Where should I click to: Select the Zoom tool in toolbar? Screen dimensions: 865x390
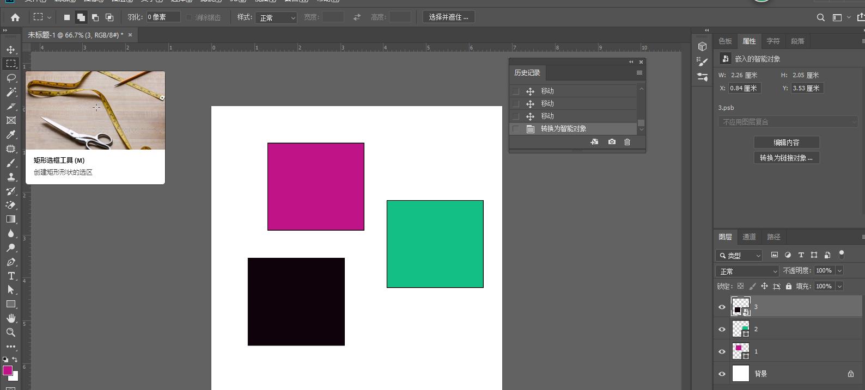tap(11, 332)
